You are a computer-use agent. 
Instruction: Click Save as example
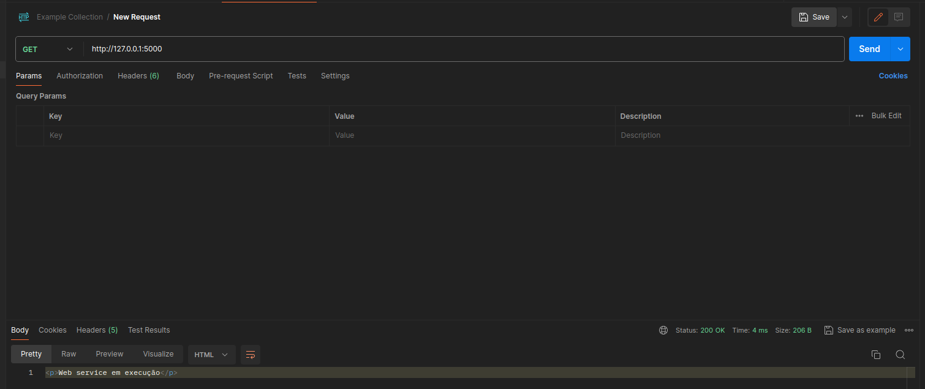[859, 330]
